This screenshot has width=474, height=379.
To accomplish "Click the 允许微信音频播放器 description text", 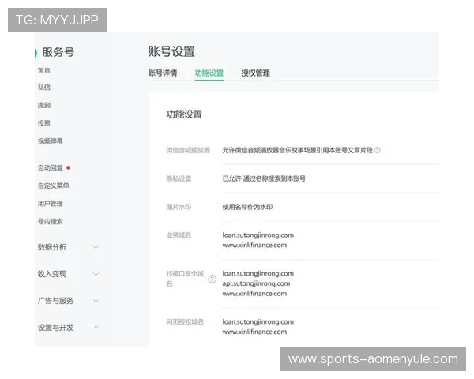I will [298, 150].
